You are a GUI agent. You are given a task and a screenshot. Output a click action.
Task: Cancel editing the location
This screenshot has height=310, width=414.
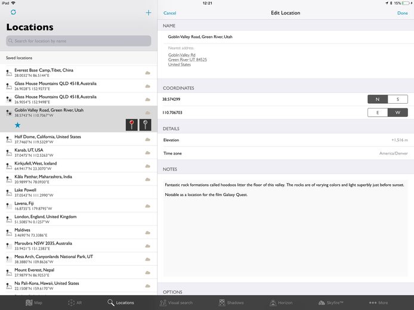(x=169, y=13)
